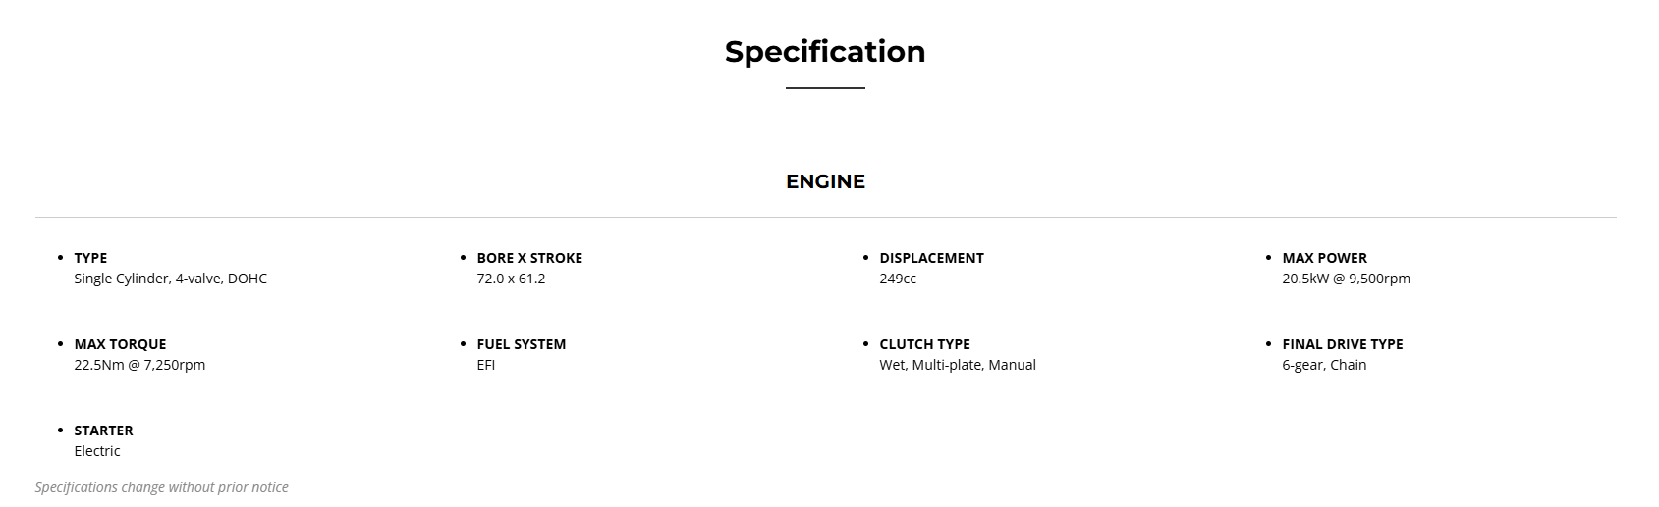The width and height of the screenshot is (1659, 507).
Task: Click the FINAL DRIVE TYPE label
Action: [x=1342, y=344]
